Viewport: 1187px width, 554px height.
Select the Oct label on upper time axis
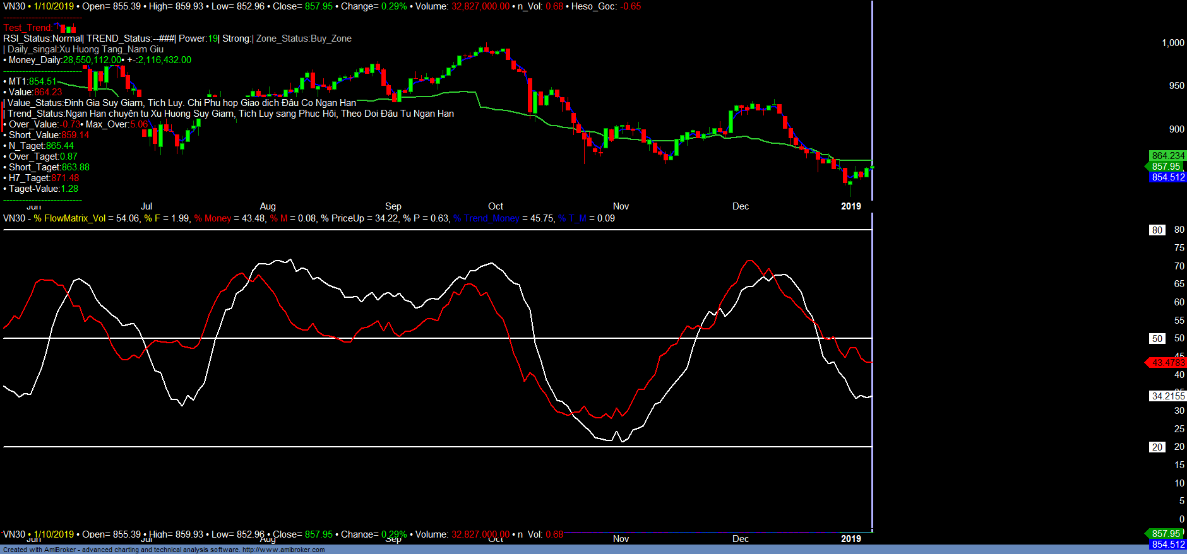click(496, 206)
